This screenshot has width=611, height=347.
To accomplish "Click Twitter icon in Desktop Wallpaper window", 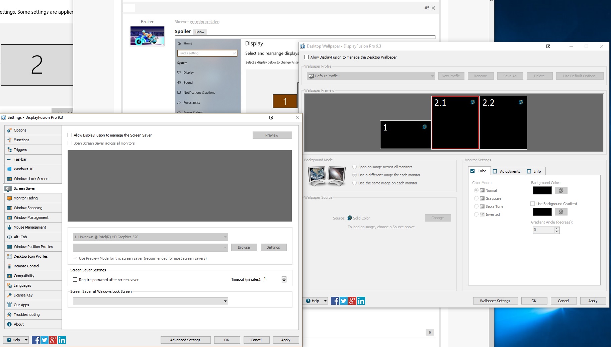I will click(x=344, y=301).
